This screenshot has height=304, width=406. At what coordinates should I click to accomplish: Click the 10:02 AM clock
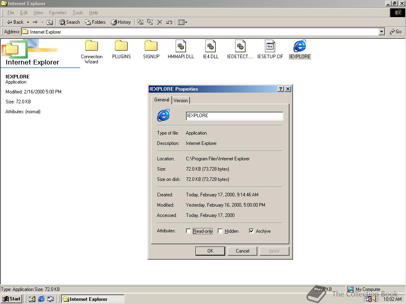[x=392, y=299]
